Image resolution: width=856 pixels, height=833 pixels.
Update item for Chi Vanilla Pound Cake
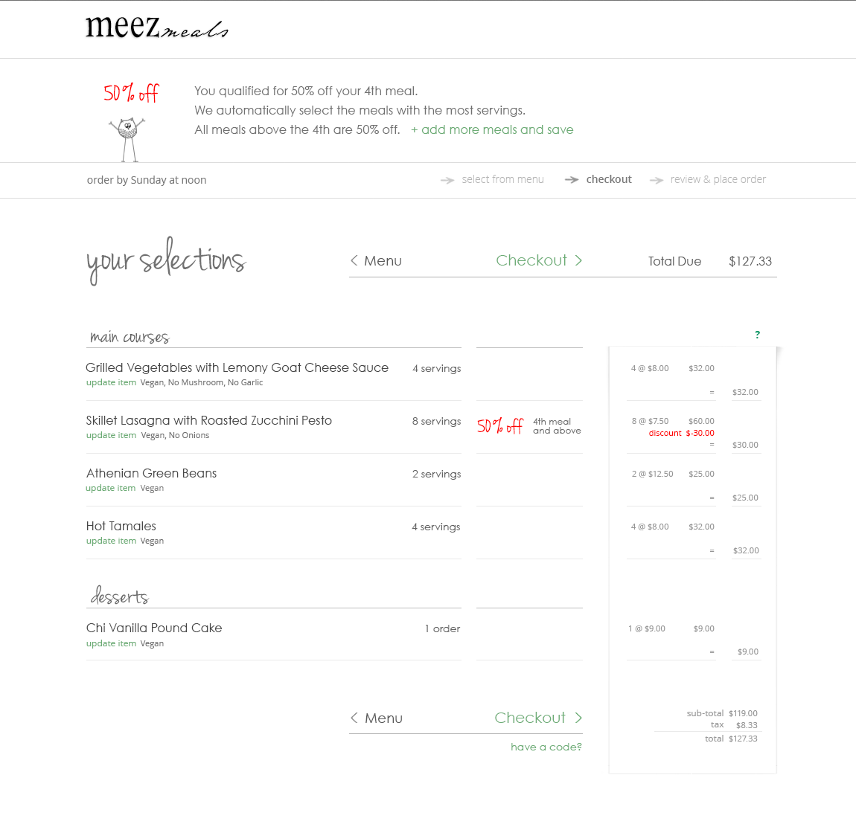point(111,643)
